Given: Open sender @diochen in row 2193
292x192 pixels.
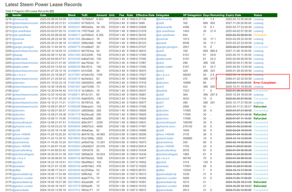Looking at the screenshot, I should (18, 111).
